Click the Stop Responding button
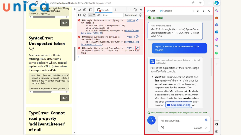 pyautogui.click(x=179, y=105)
